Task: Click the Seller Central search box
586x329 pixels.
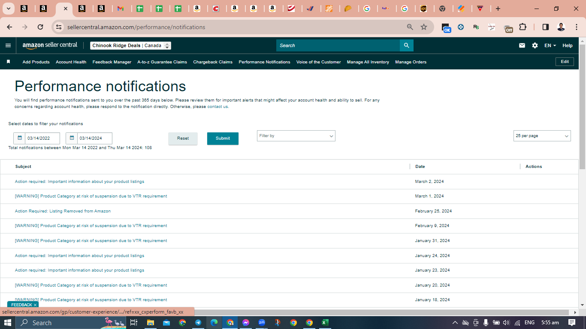Action: click(338, 45)
